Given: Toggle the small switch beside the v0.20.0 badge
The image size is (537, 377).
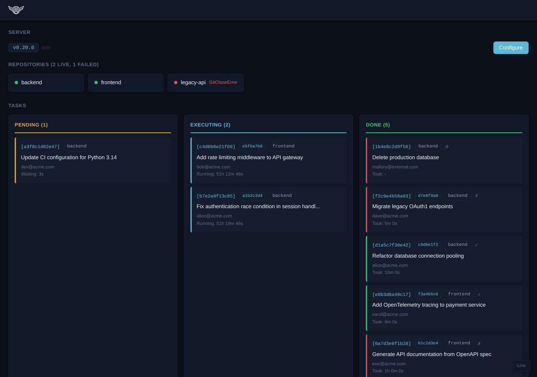Looking at the screenshot, I should pyautogui.click(x=45, y=47).
